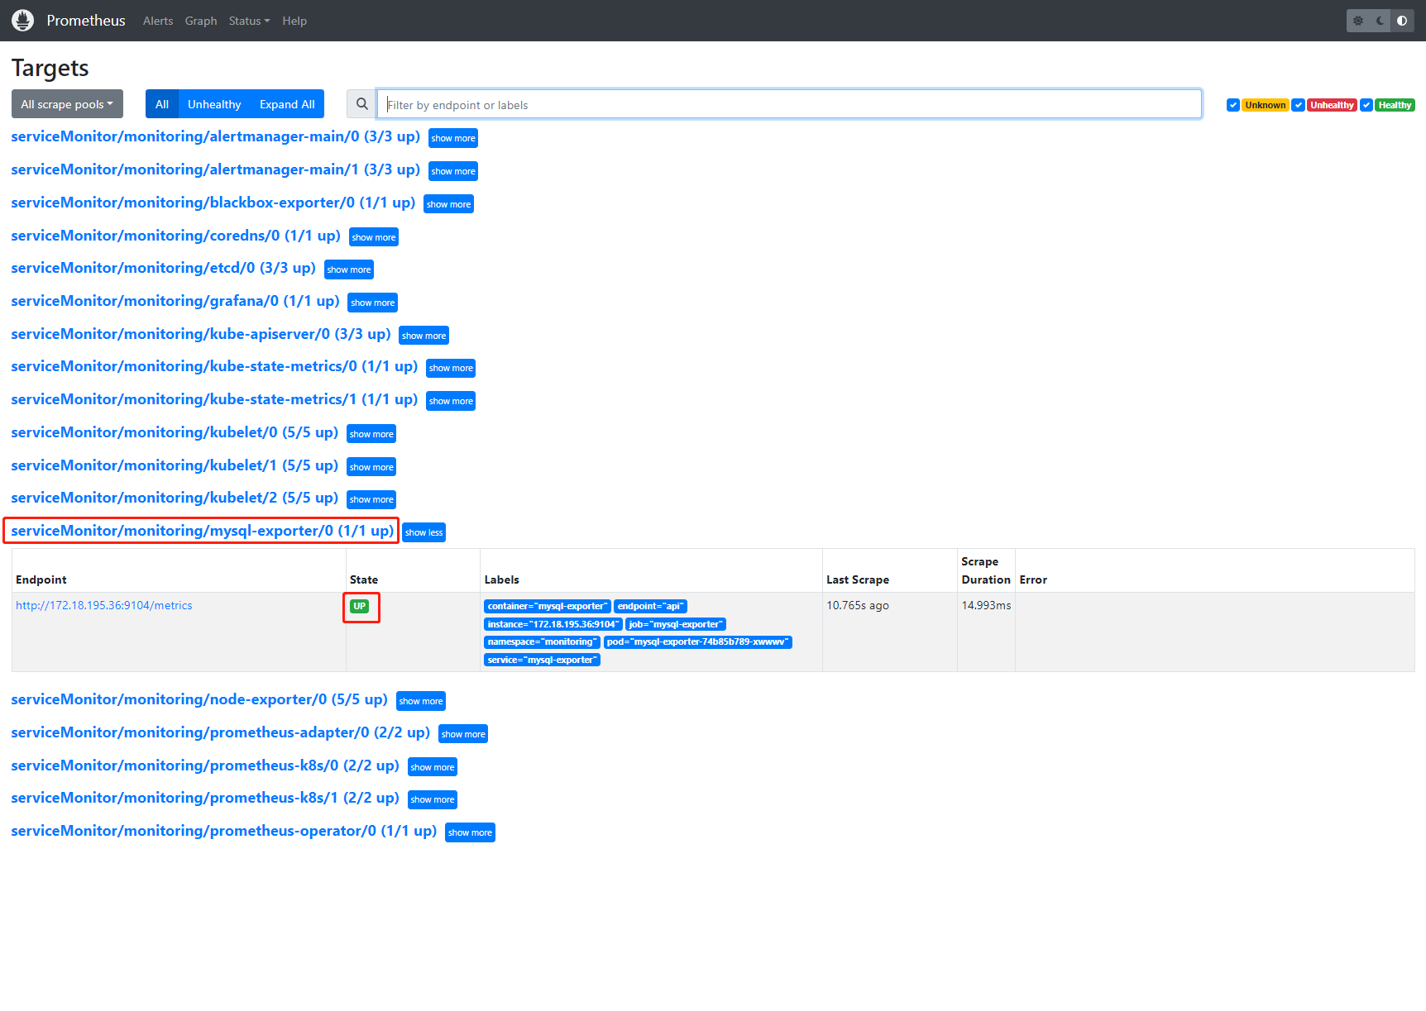Screen dimensions: 1426x1011
Task: Expand coredns/0 with show more
Action: [x=374, y=237]
